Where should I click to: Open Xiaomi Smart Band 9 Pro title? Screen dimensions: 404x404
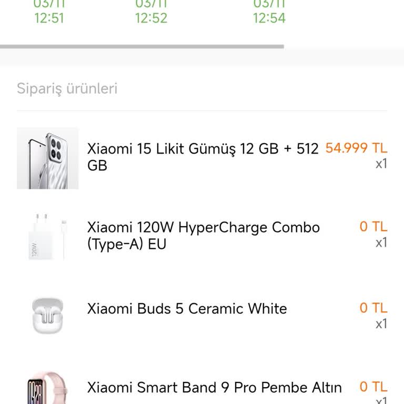(214, 388)
